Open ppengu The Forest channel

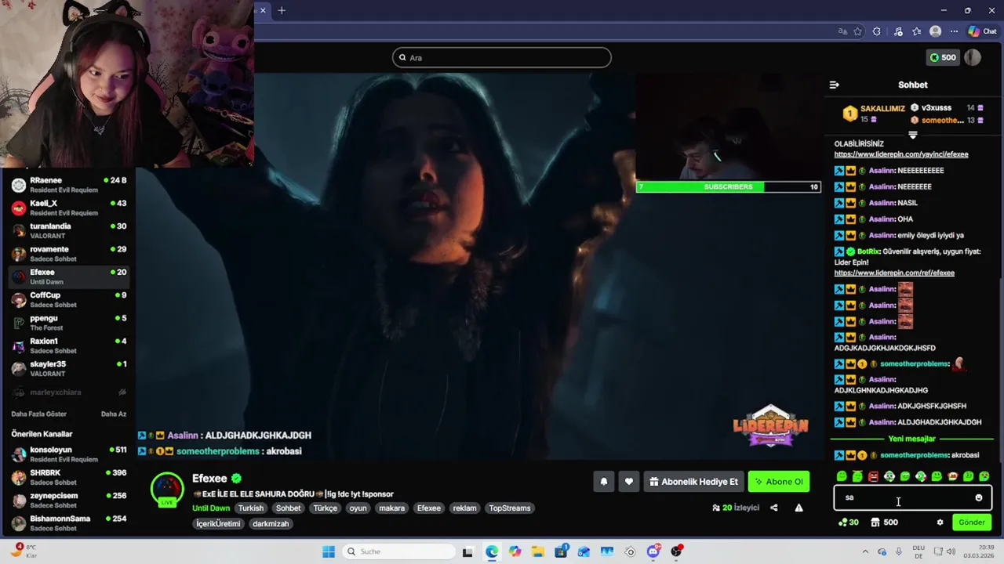(68, 322)
